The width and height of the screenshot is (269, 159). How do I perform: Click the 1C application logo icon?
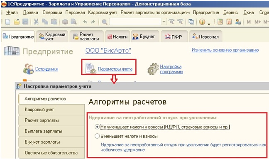pos(4,4)
